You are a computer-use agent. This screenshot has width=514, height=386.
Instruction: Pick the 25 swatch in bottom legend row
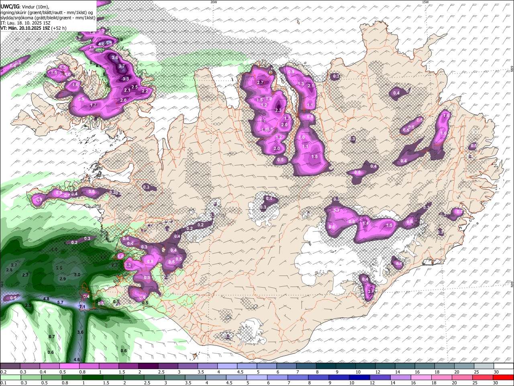coord(483,377)
